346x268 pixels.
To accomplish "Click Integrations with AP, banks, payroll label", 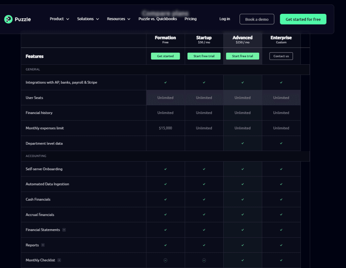I will point(61,83).
